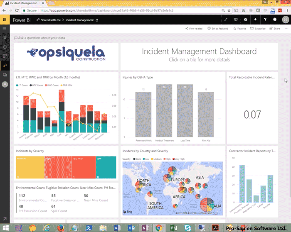291x232 pixels.
Task: Click the 50 Near Miss Count value
Action: click(86, 195)
